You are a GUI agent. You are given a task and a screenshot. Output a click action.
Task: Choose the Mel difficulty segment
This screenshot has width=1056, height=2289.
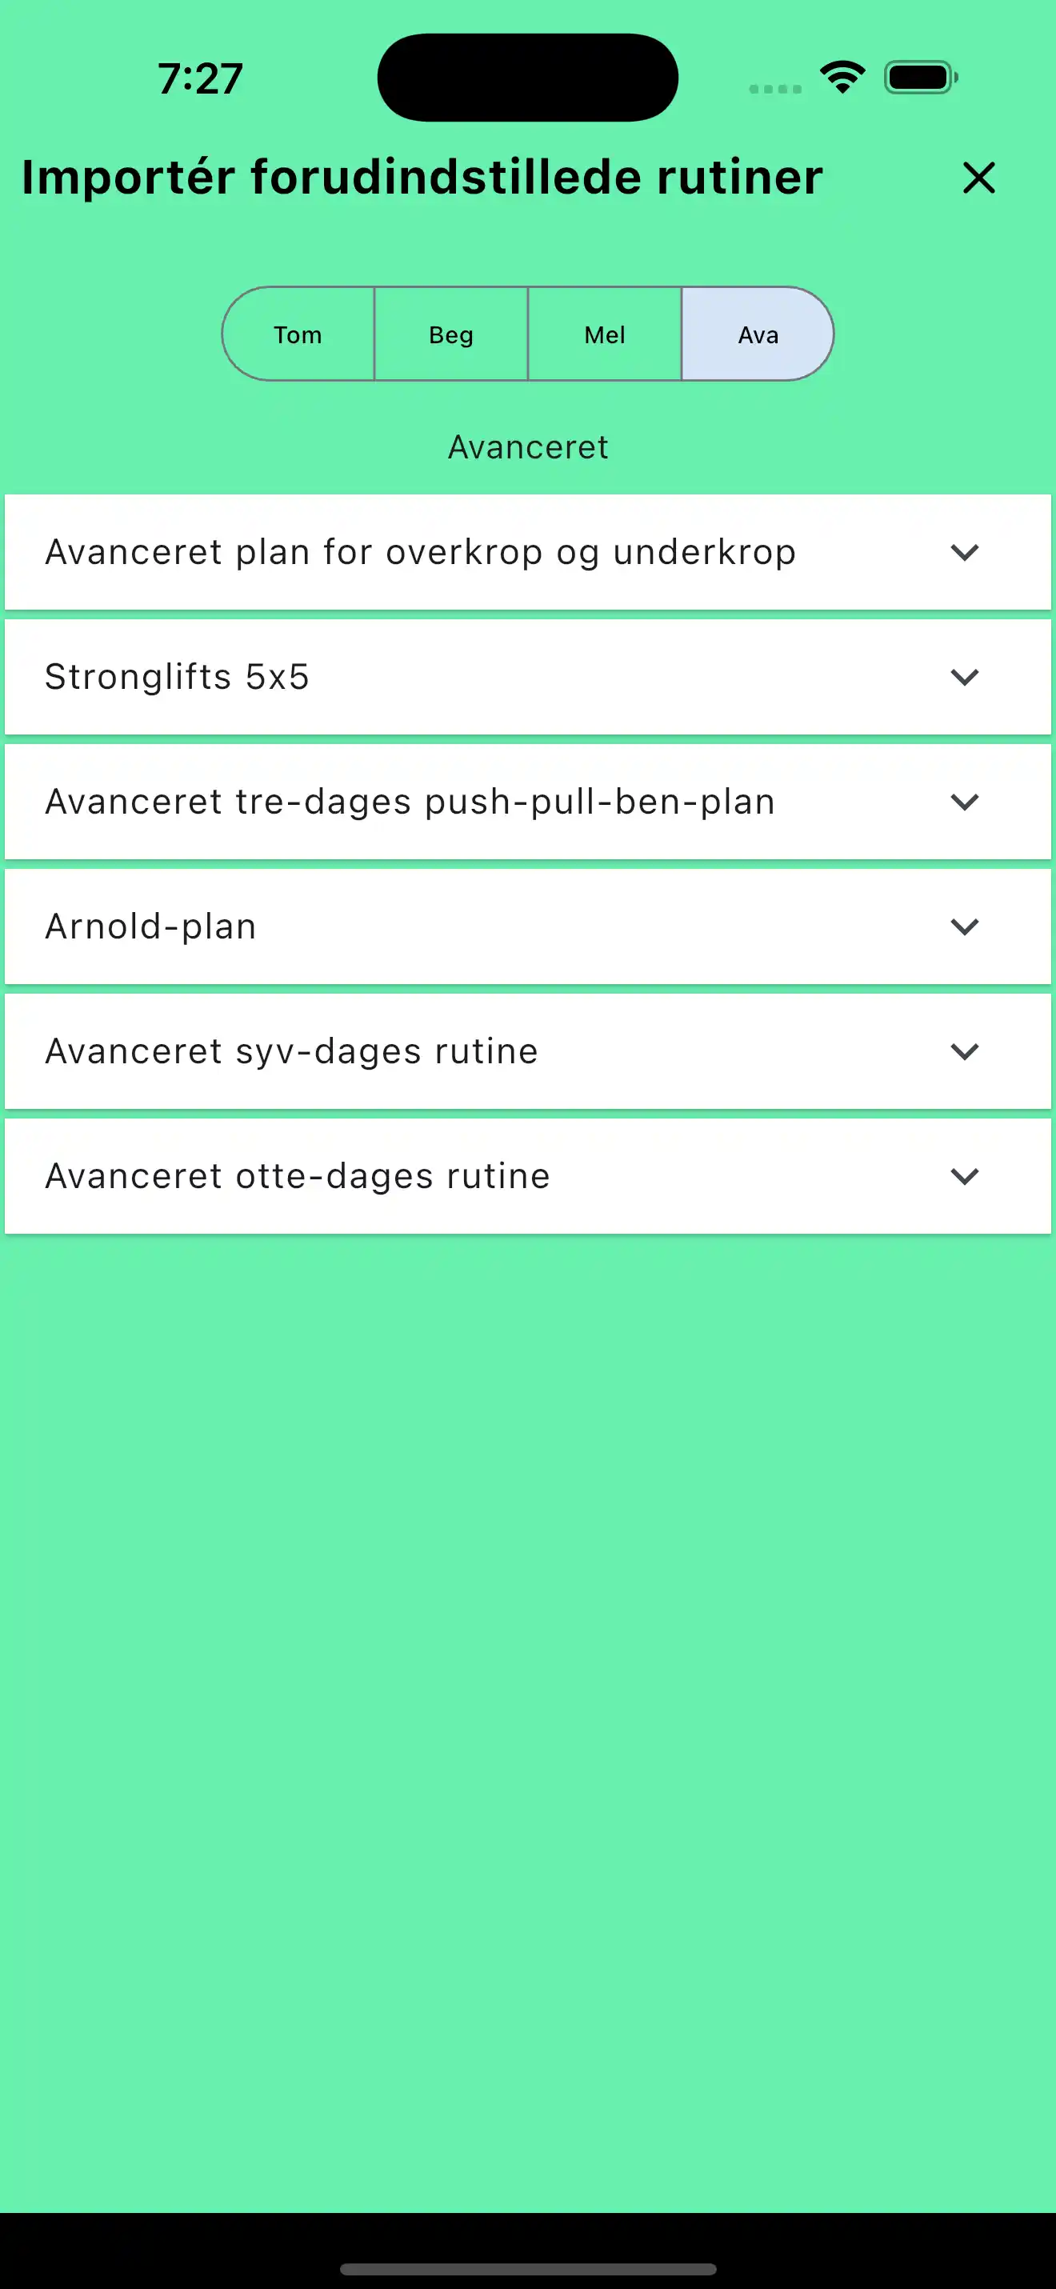pyautogui.click(x=605, y=334)
